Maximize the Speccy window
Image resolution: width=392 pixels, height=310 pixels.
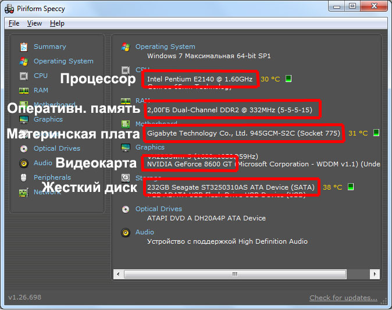(x=352, y=6)
